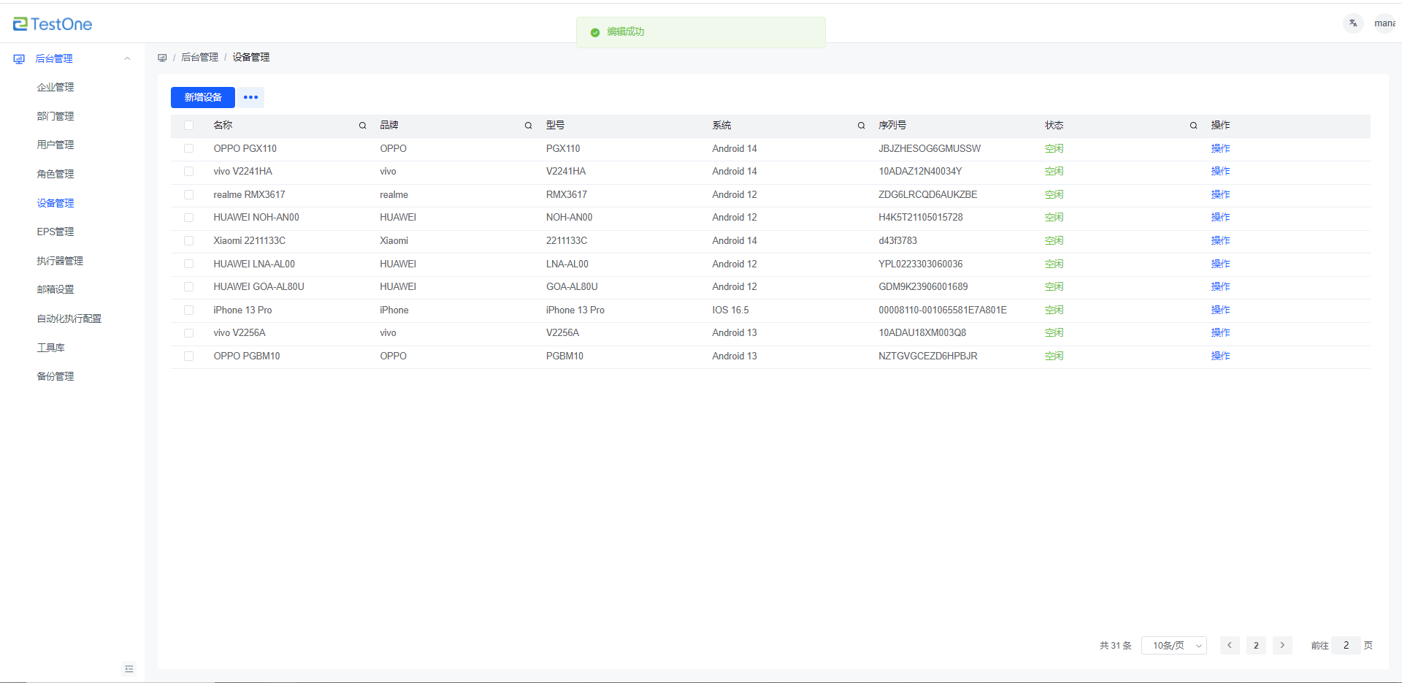The height and width of the screenshot is (683, 1402).
Task: Go to next page arrow
Action: (1282, 645)
